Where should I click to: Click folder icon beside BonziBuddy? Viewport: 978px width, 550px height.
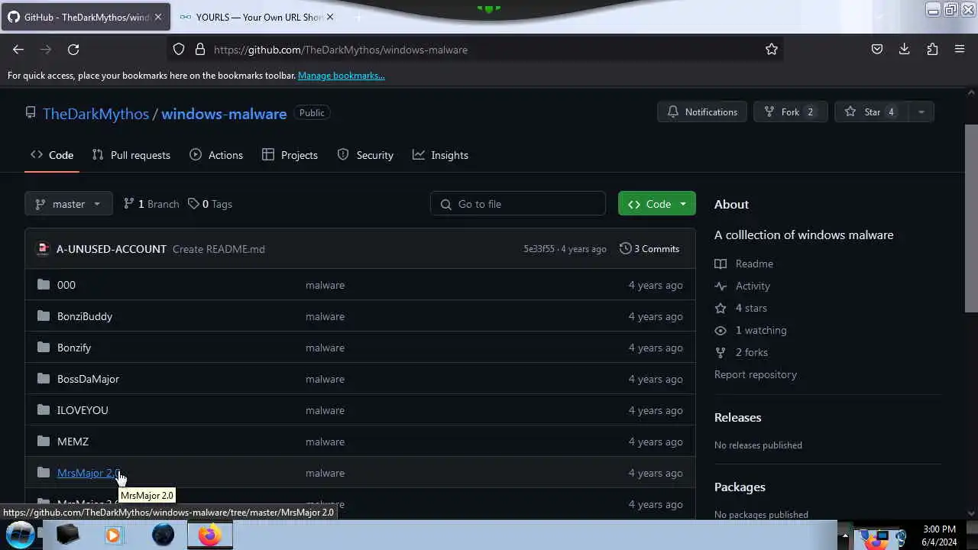pos(44,316)
